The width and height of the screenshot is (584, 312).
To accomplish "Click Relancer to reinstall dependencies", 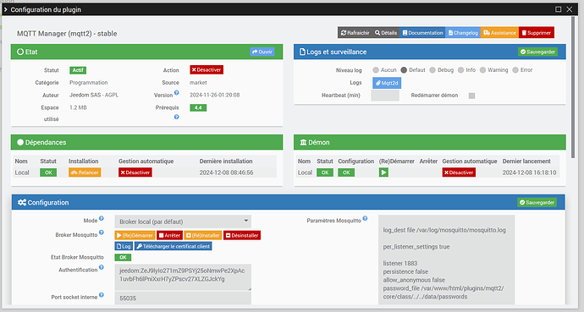I will pos(85,172).
